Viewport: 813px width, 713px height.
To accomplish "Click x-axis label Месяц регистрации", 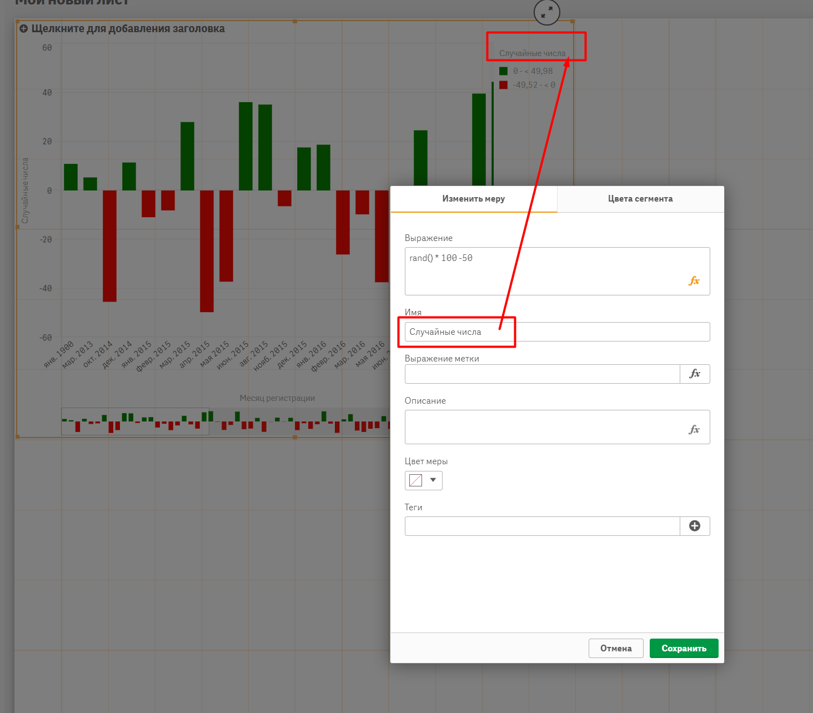I will tap(277, 398).
